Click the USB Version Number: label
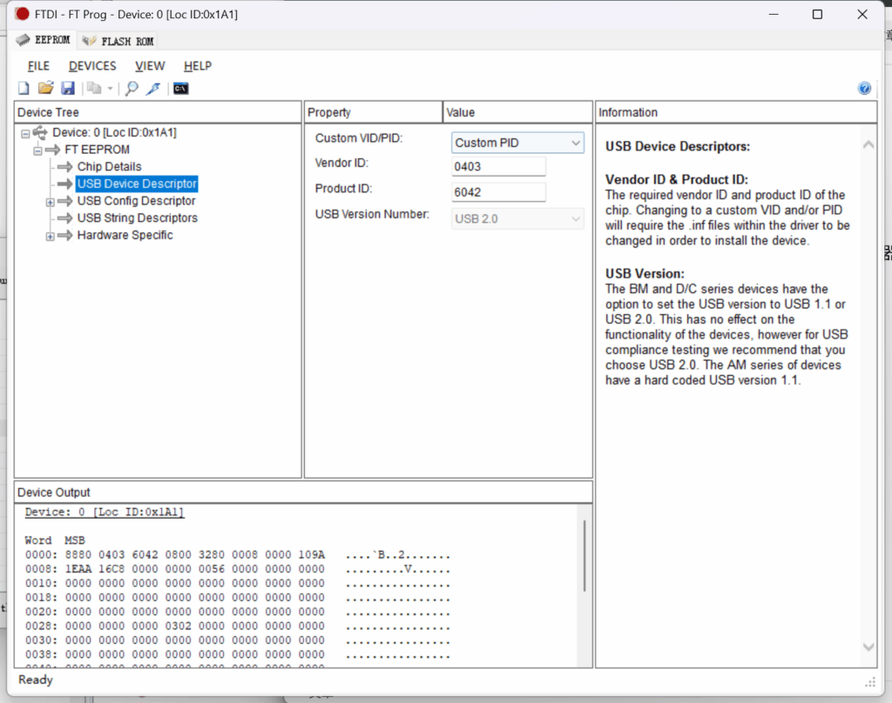 [x=372, y=214]
